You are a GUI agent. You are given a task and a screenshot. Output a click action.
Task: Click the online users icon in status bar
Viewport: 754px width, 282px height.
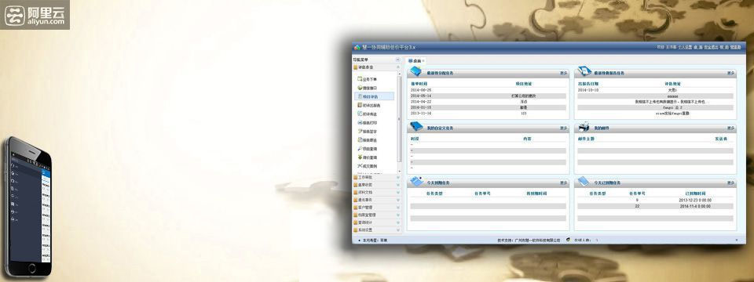(x=568, y=240)
